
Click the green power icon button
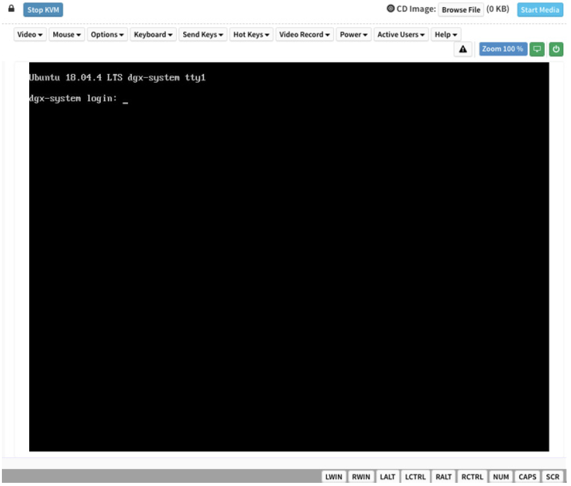[556, 49]
